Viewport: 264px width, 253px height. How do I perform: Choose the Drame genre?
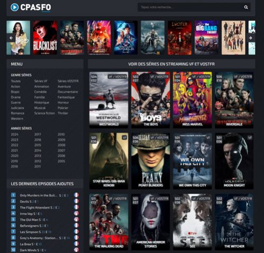16,97
